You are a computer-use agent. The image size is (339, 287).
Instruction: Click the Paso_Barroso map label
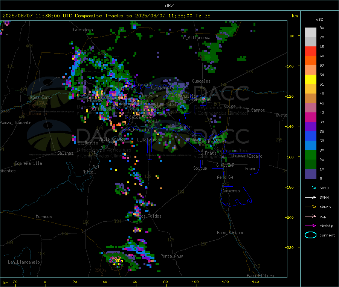231,233
